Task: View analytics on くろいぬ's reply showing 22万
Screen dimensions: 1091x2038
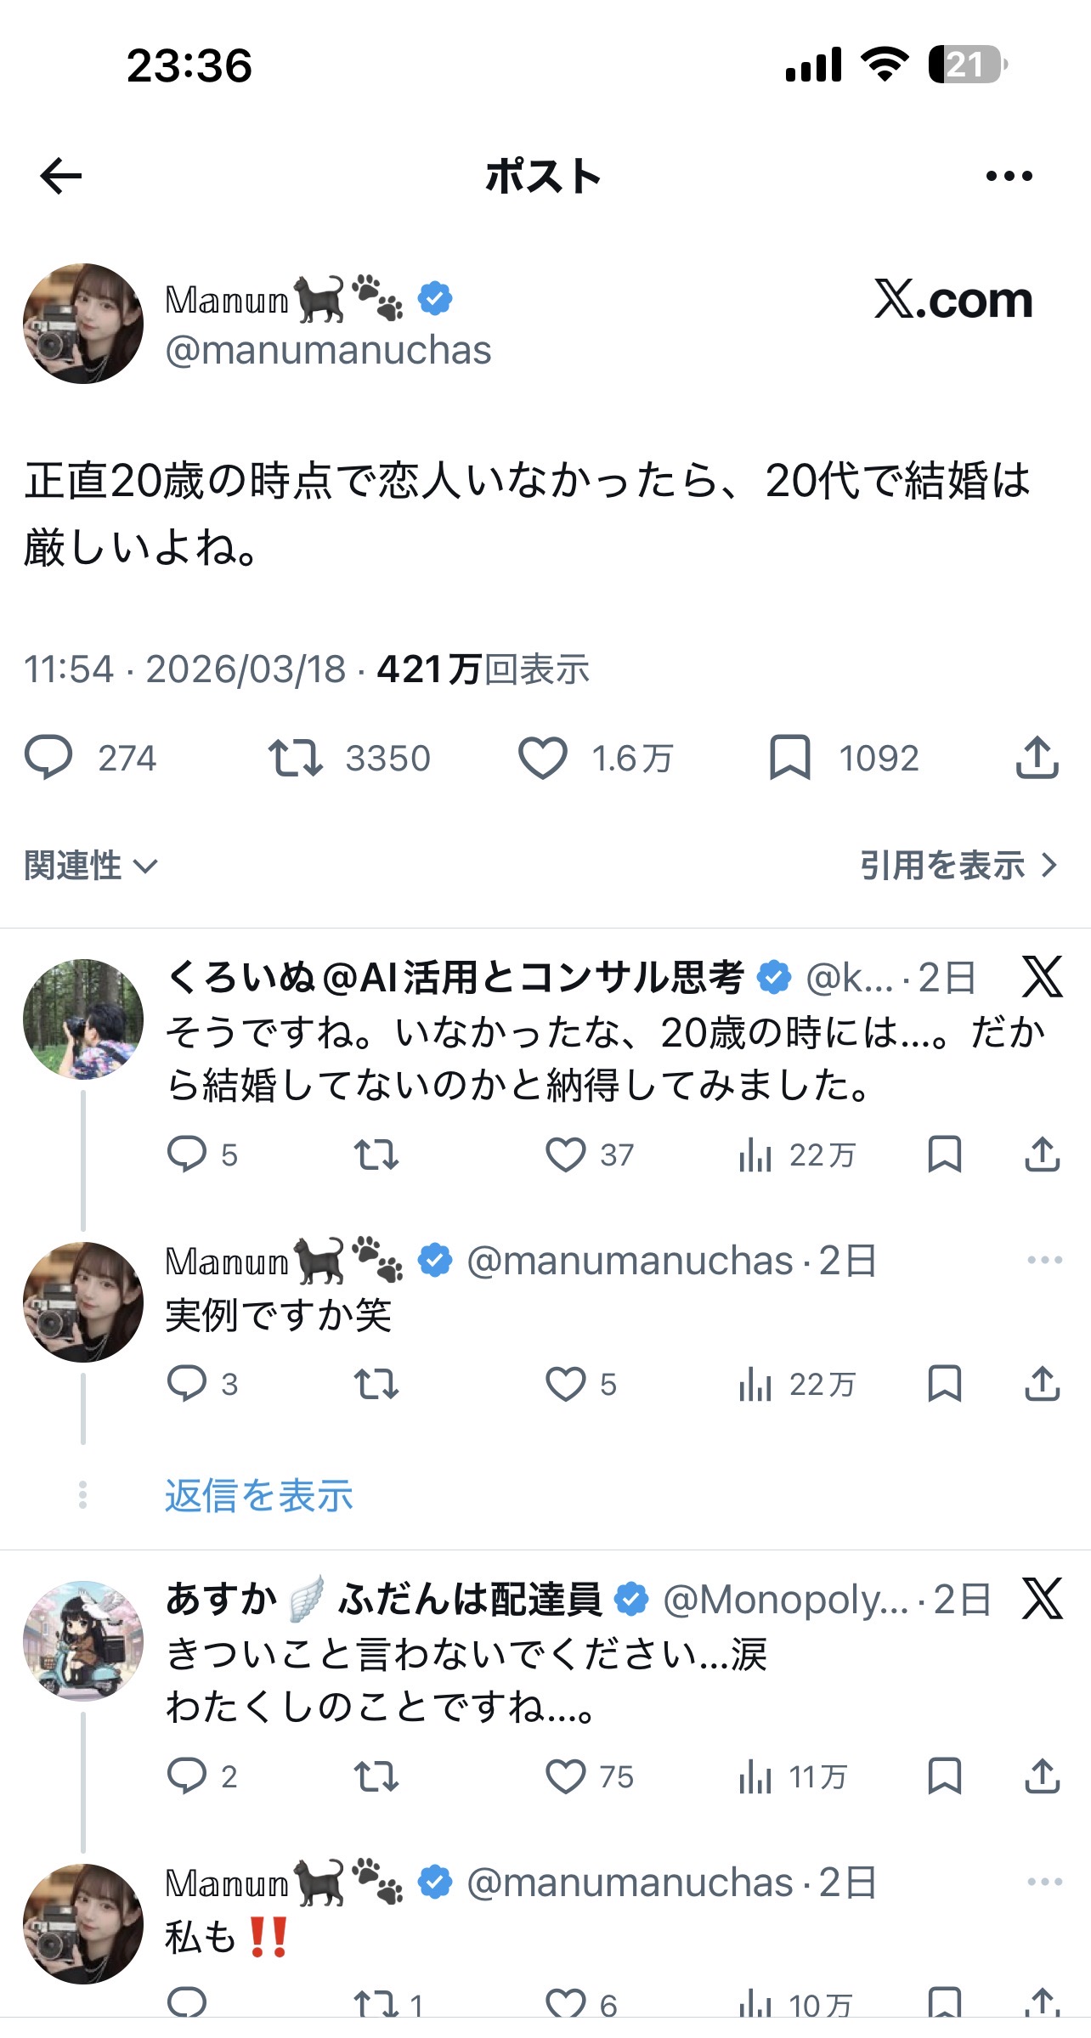Action: [755, 1154]
